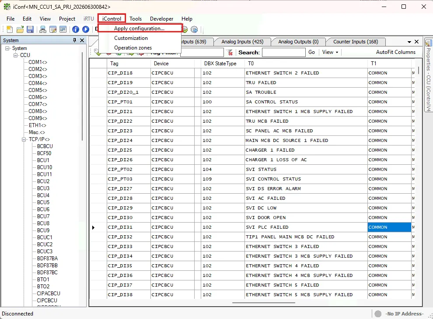Choose Apply configuration from iControl menu
This screenshot has height=319, width=433.
coord(139,28)
